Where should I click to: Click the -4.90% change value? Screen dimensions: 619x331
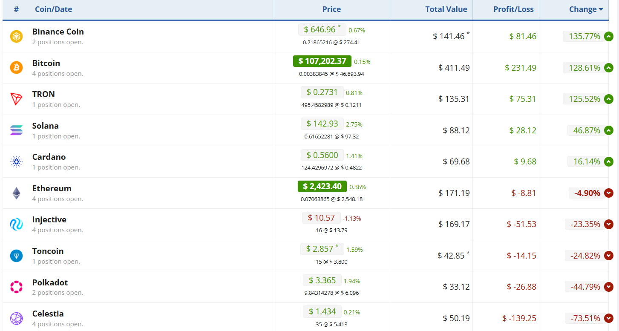(587, 193)
